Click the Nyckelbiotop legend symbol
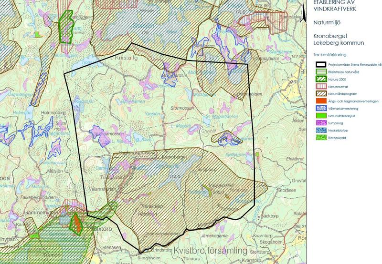 [321, 131]
